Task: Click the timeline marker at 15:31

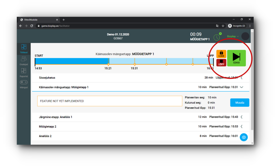Action: (x=135, y=64)
